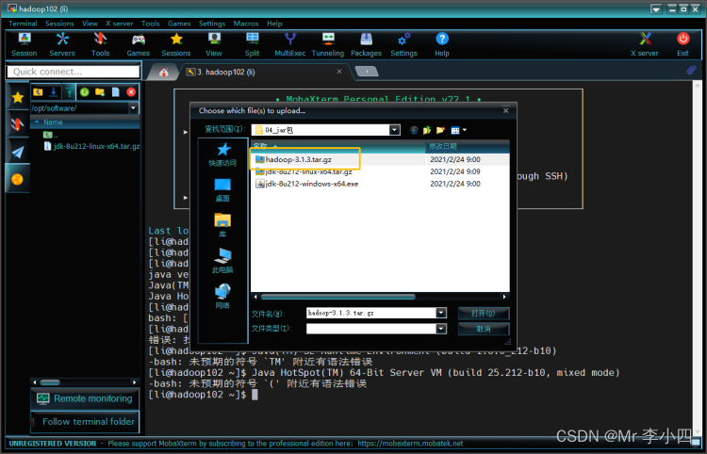Refresh the SFTP folder listing
The width and height of the screenshot is (707, 454).
[84, 92]
